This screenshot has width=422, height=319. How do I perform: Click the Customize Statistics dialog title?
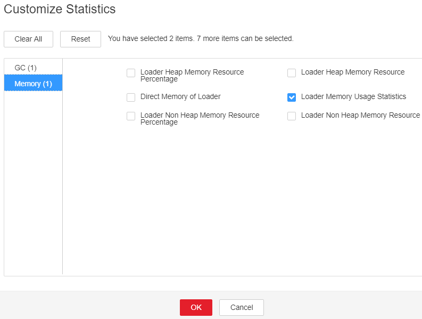tap(60, 9)
